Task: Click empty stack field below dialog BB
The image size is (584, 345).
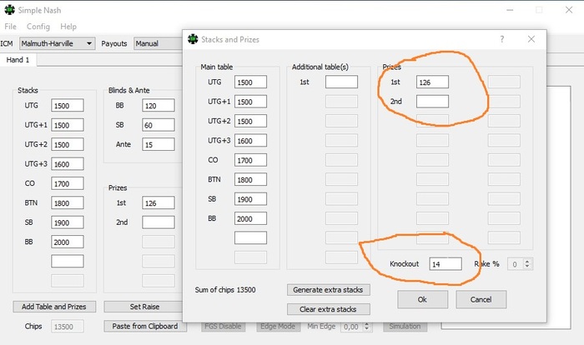Action: (x=250, y=237)
